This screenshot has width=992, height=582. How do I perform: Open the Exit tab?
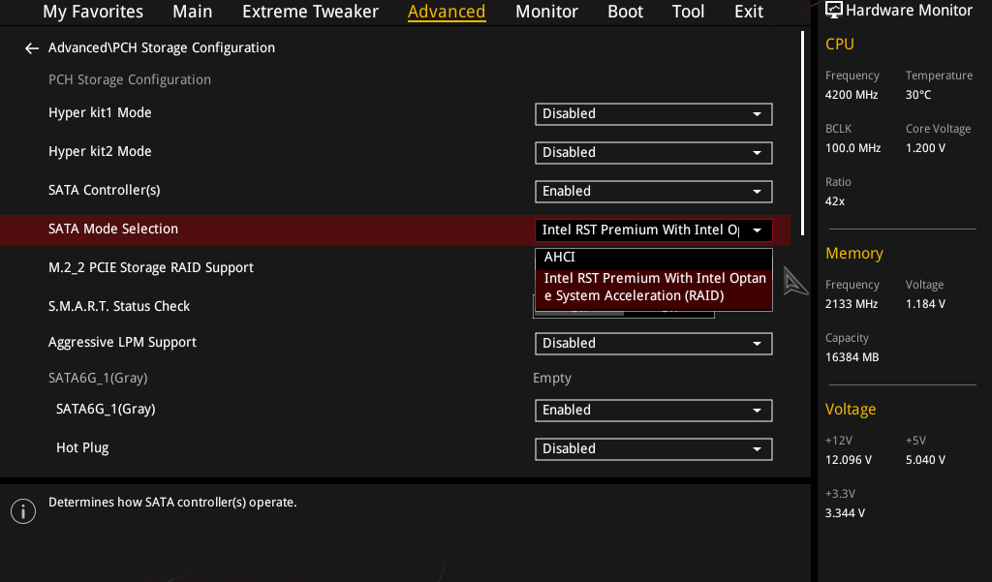click(x=749, y=12)
